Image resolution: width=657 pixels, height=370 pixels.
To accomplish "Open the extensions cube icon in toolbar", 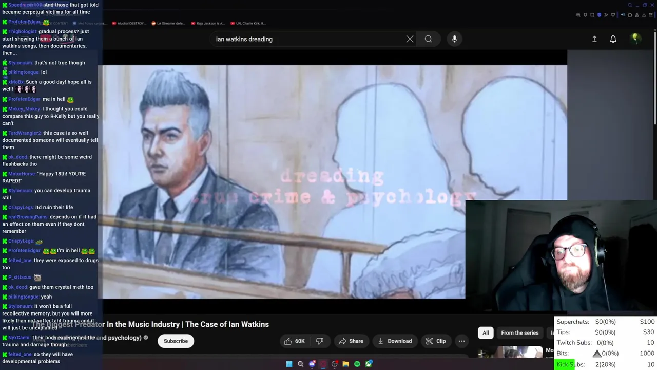I will point(630,15).
